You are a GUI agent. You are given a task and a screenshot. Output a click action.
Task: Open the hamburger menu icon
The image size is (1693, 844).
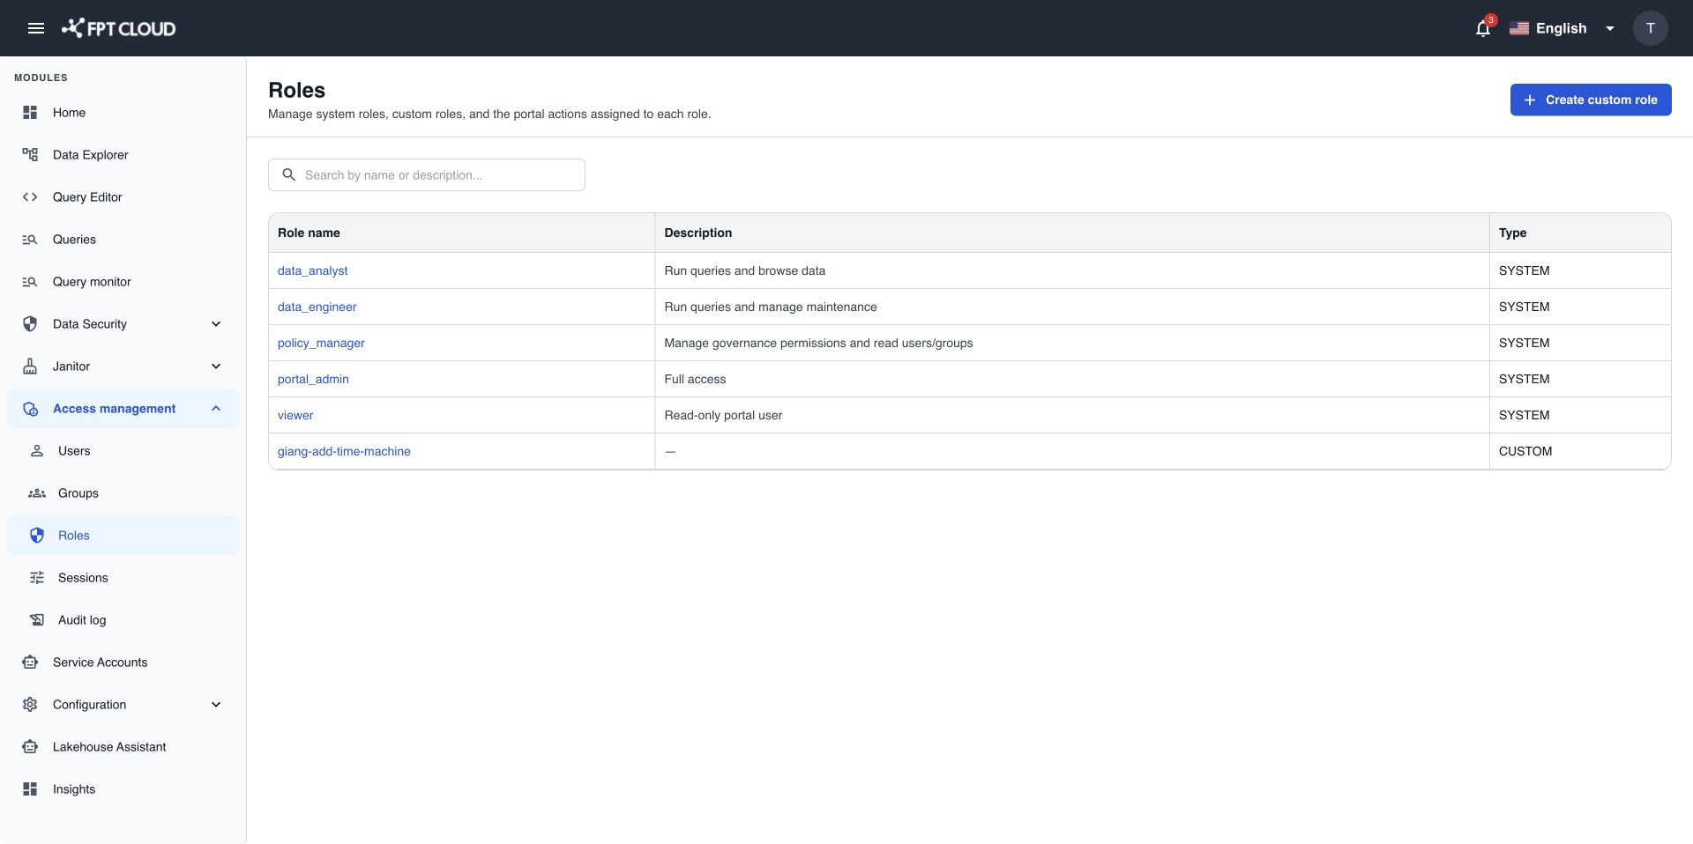tap(36, 28)
